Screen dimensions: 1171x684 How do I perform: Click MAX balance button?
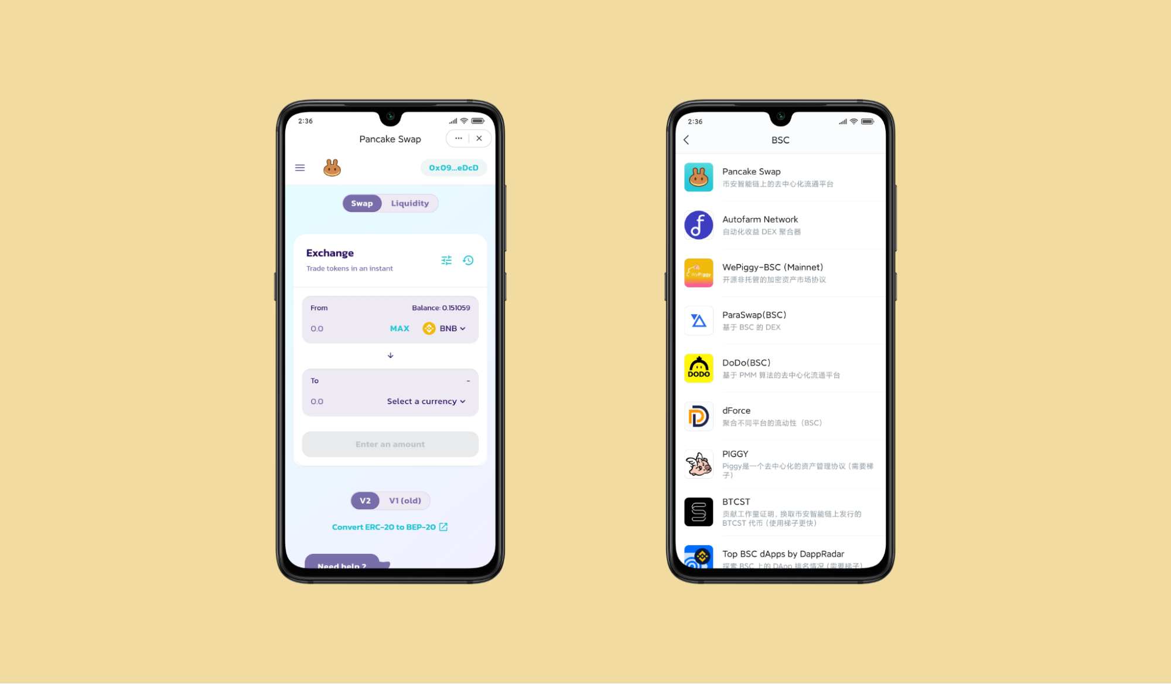click(398, 328)
